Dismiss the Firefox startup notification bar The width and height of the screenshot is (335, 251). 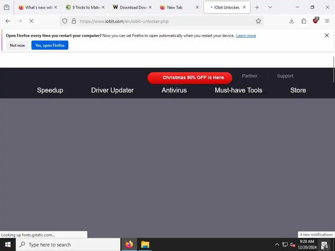[x=327, y=35]
